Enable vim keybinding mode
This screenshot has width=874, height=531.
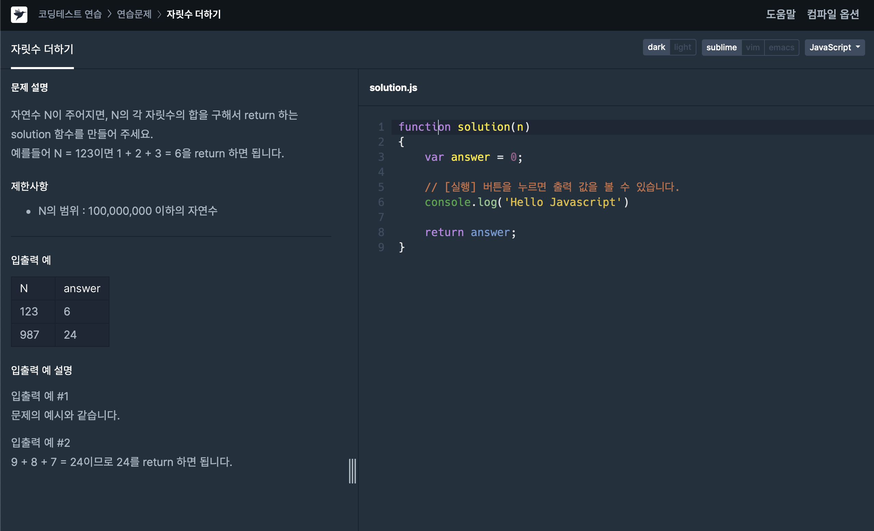[x=752, y=47]
